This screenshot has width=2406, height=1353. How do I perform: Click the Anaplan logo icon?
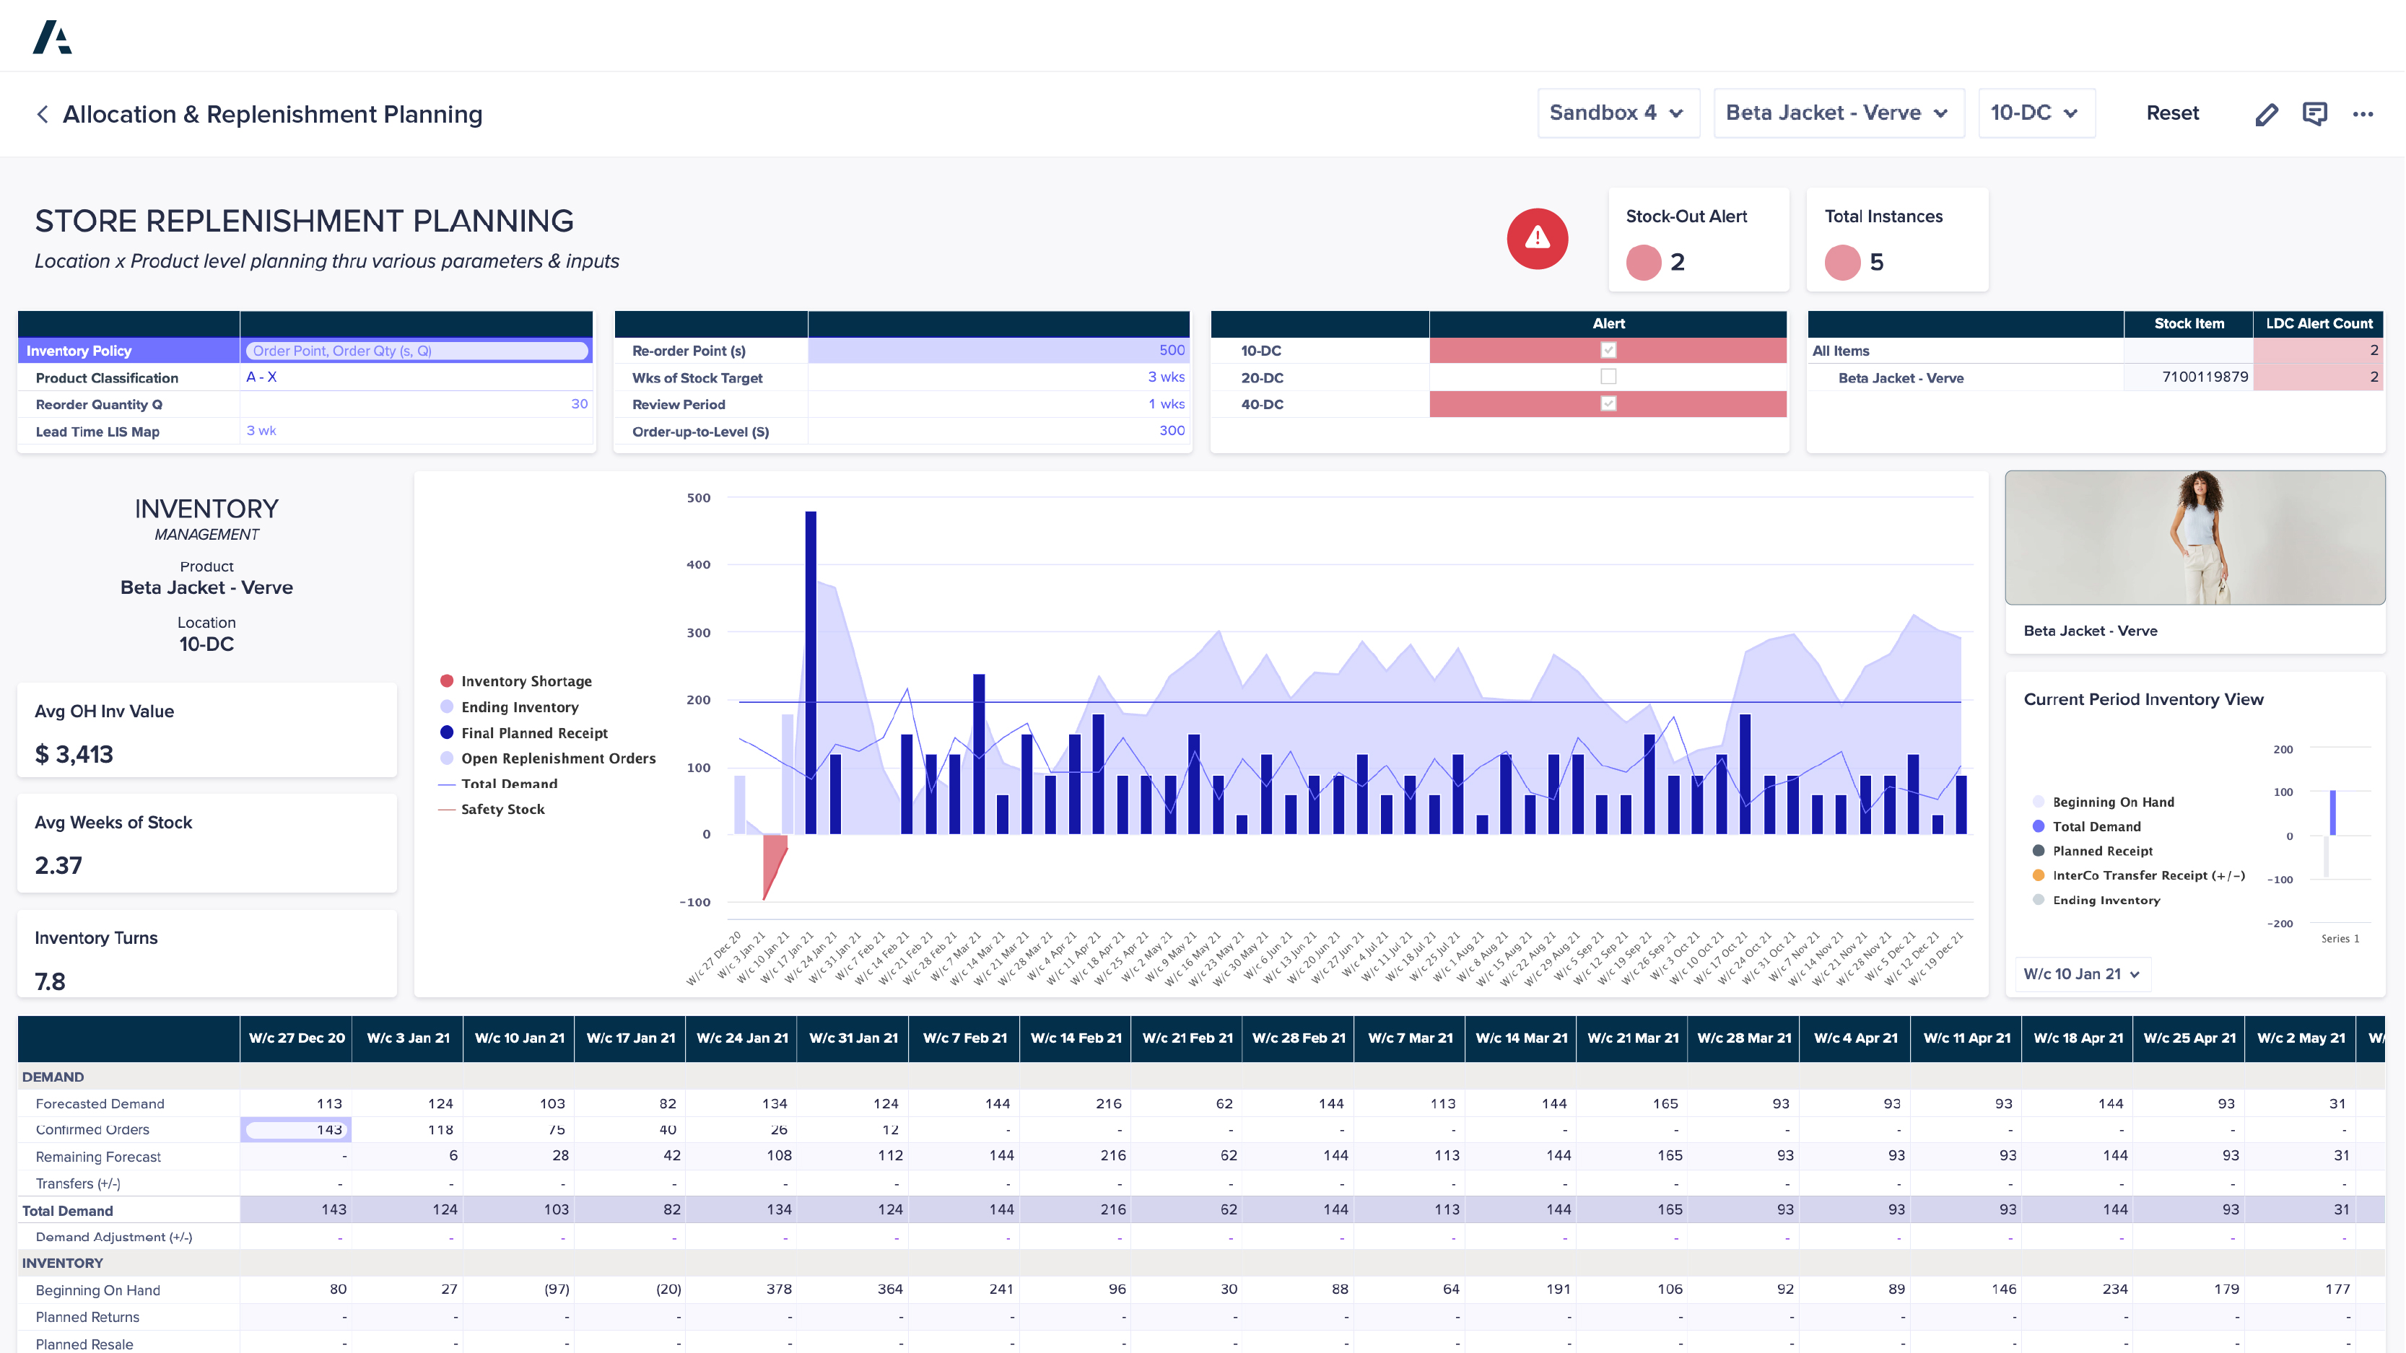[x=52, y=38]
